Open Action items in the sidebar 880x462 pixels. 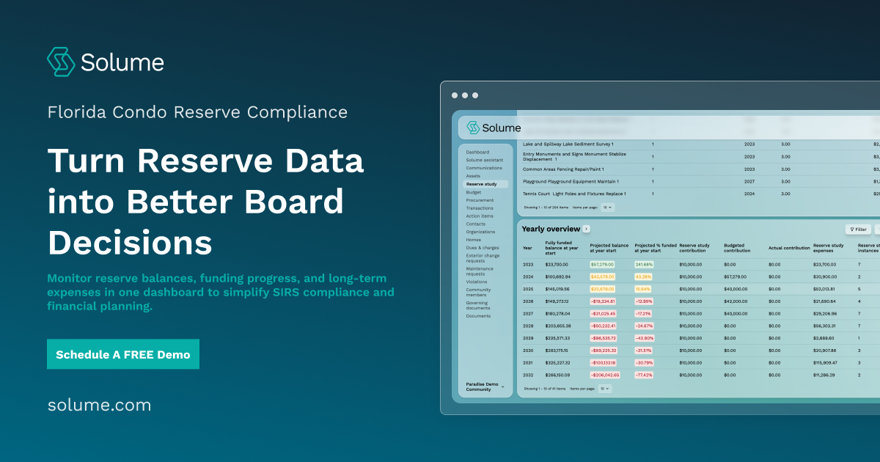pos(480,216)
